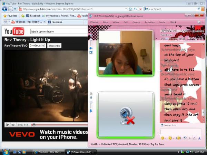Click the microphone icon in Messenger
The height and width of the screenshot is (155, 207).
(x=91, y=111)
